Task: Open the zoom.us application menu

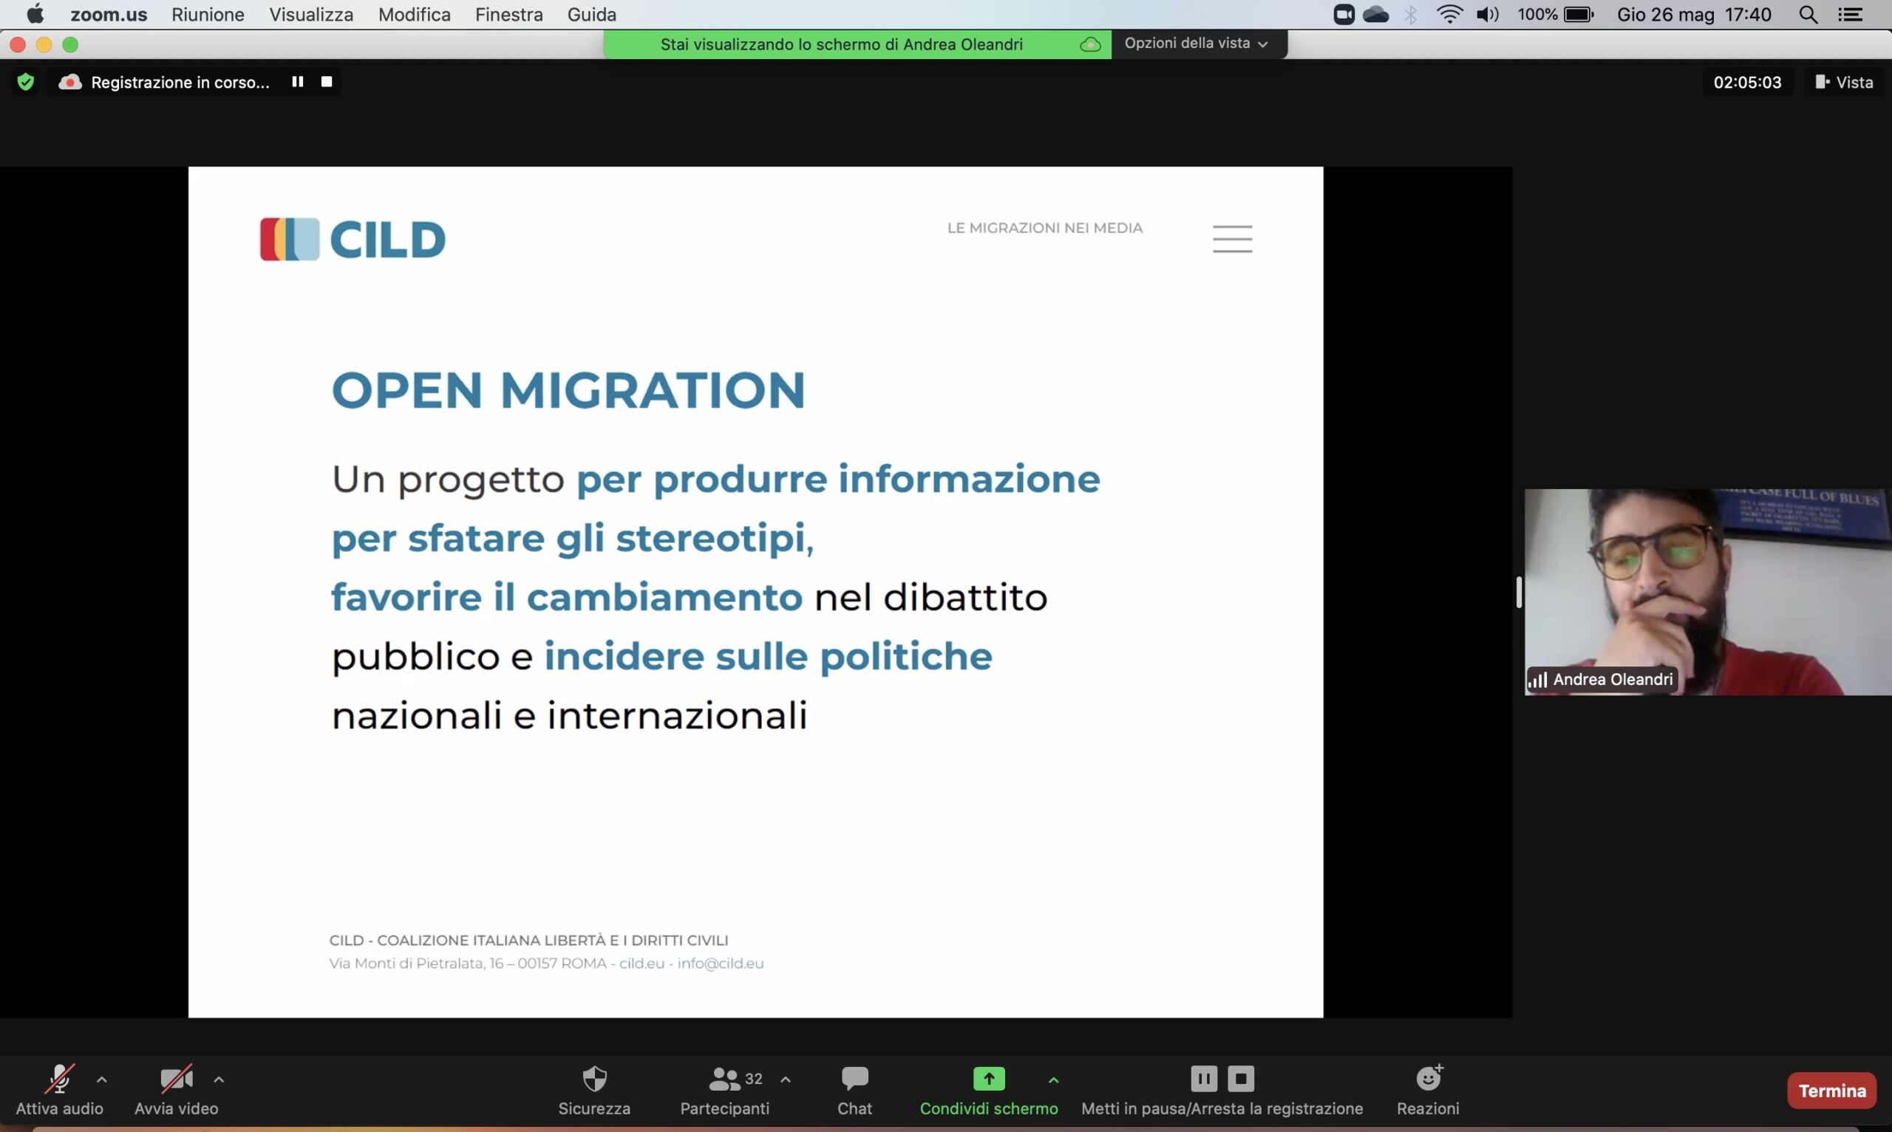Action: 109,15
